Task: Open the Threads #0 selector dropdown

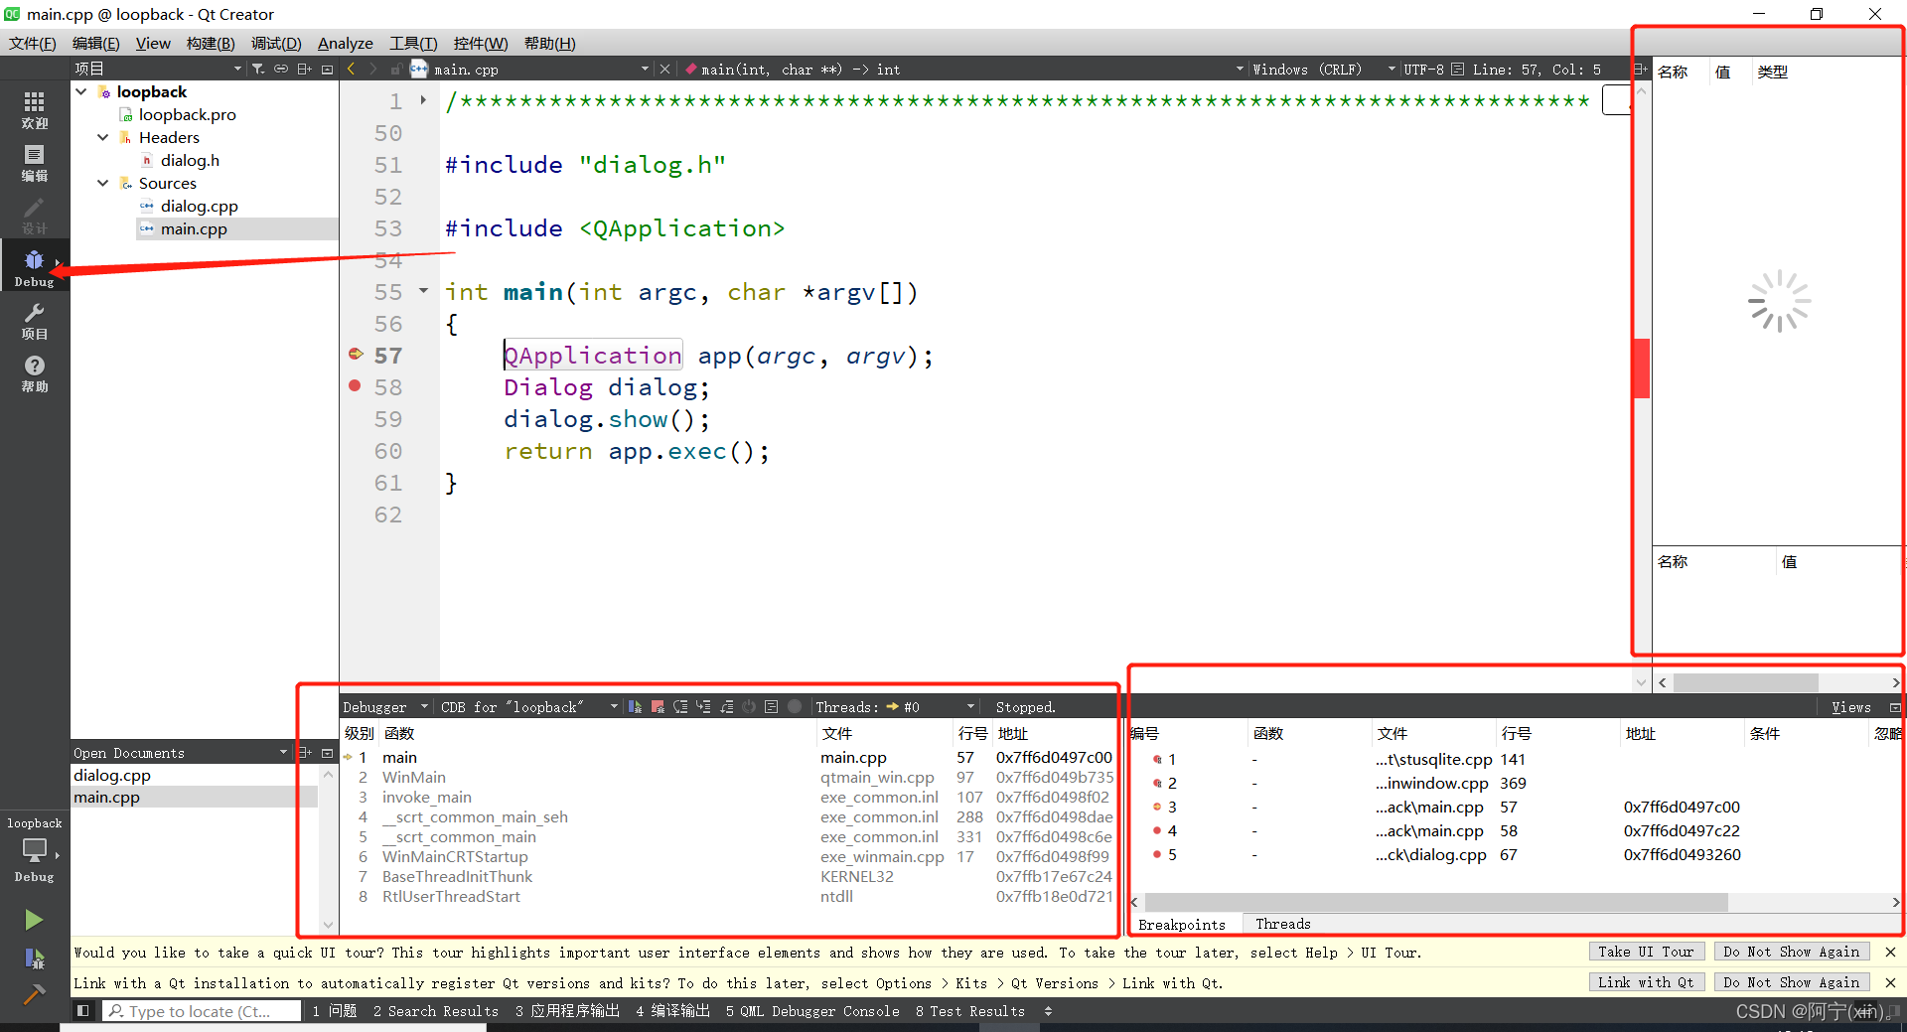Action: [895, 706]
